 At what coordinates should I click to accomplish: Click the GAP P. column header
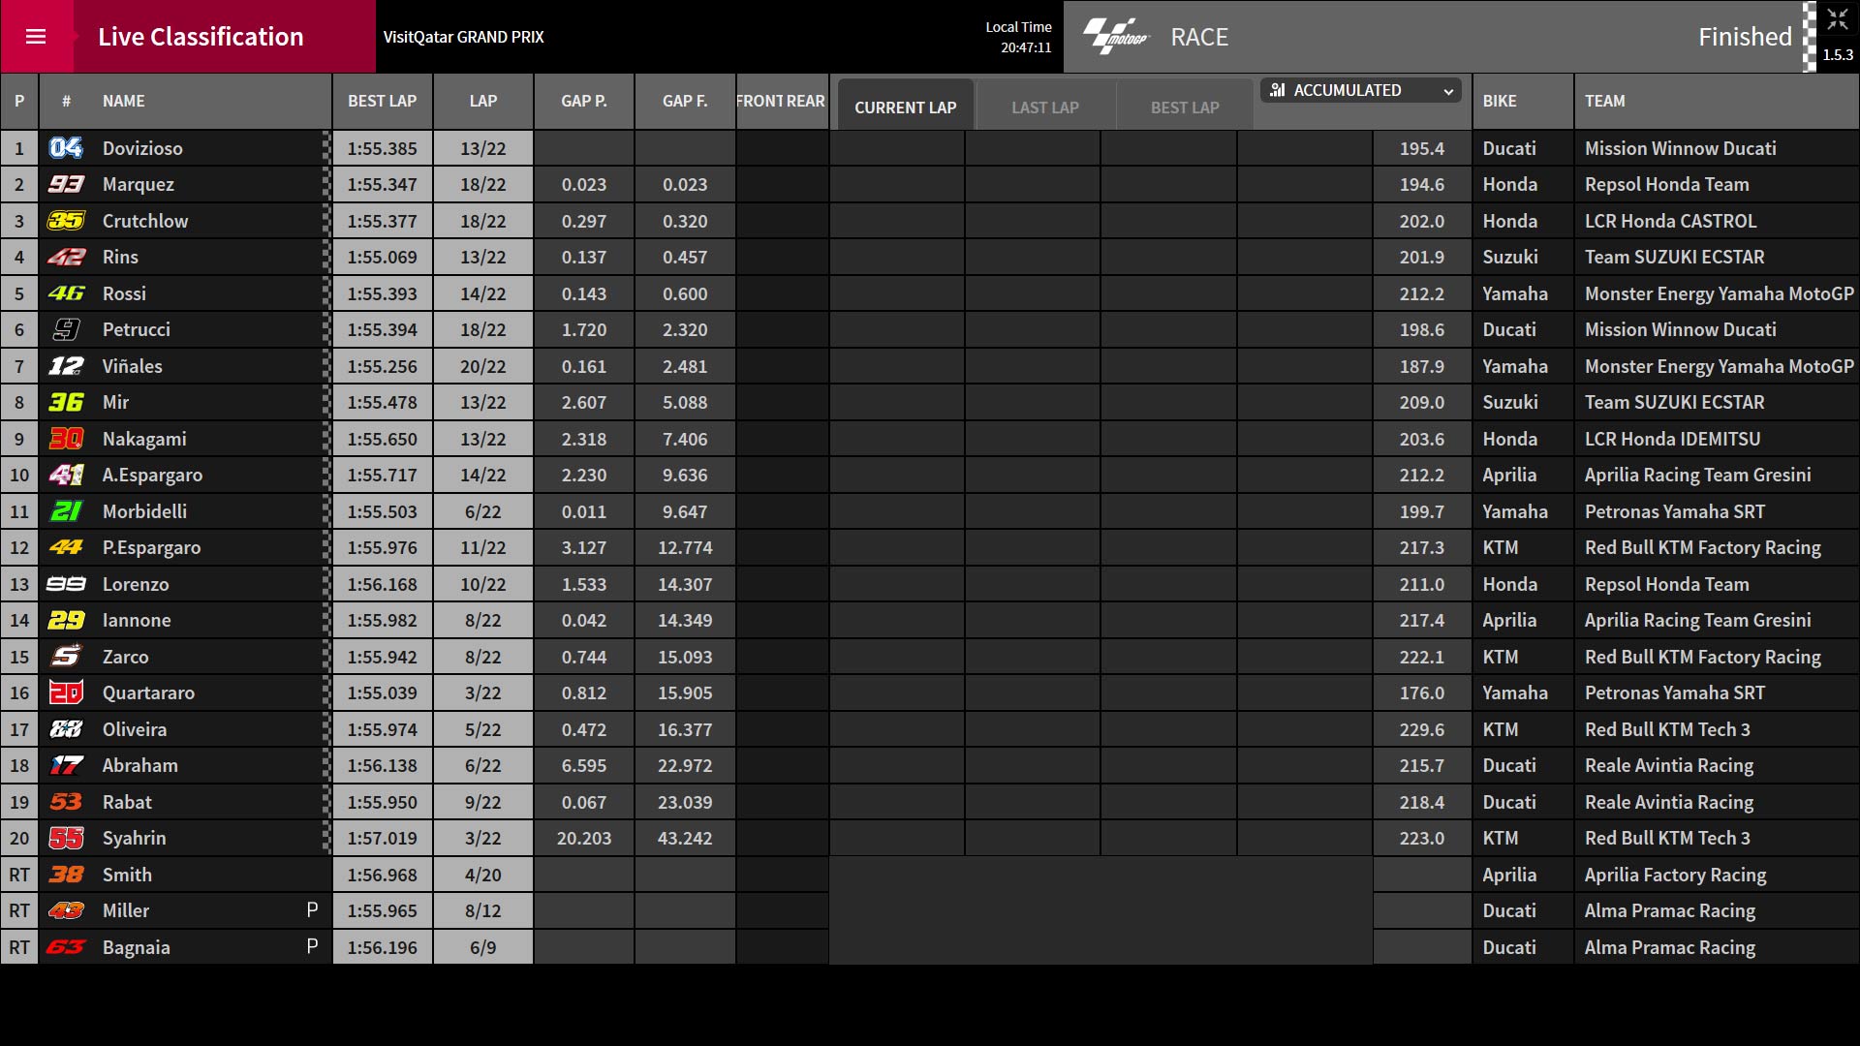(584, 101)
